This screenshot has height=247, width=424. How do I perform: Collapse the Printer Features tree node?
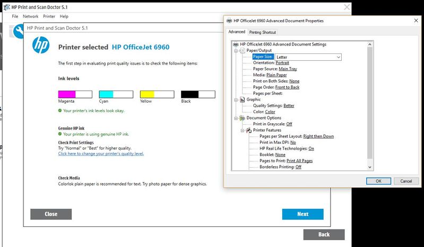[x=243, y=131]
